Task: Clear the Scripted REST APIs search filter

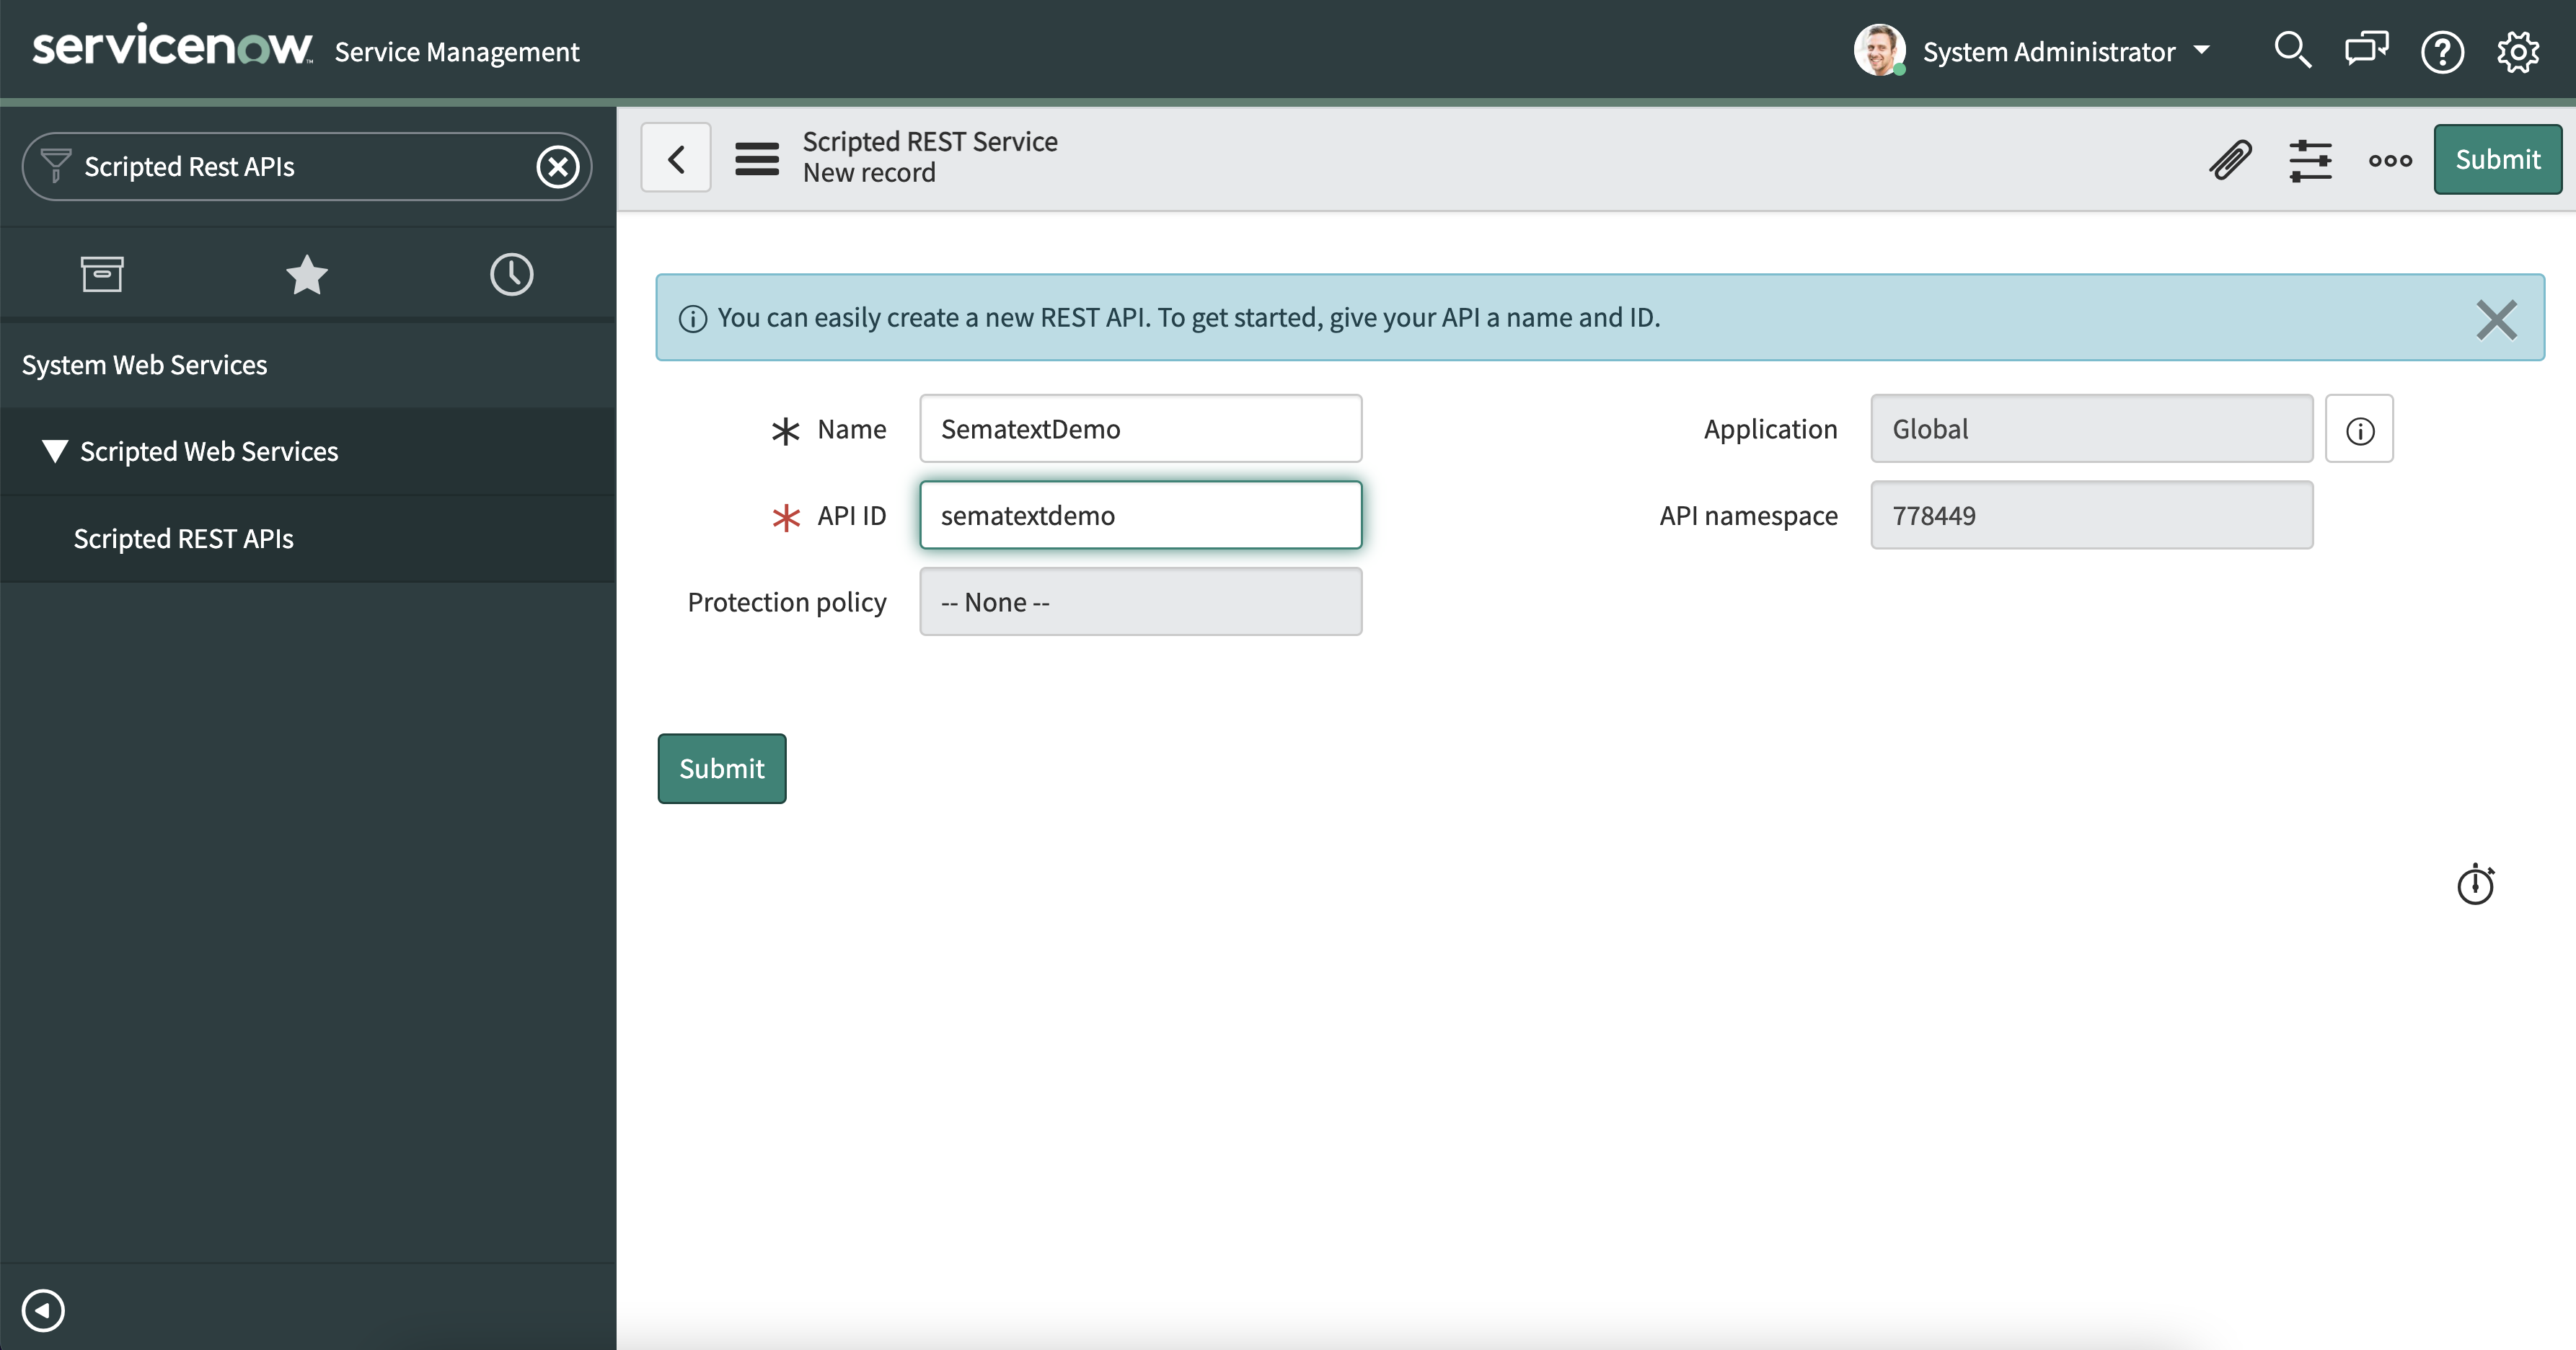Action: pos(557,165)
